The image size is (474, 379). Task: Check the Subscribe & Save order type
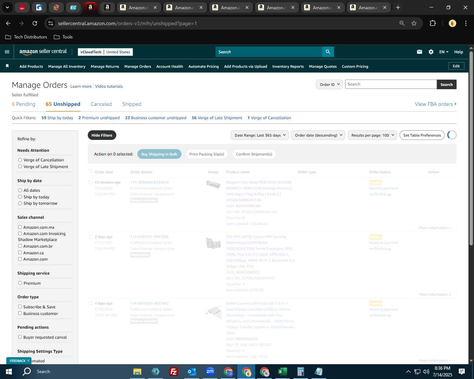[x=20, y=307]
